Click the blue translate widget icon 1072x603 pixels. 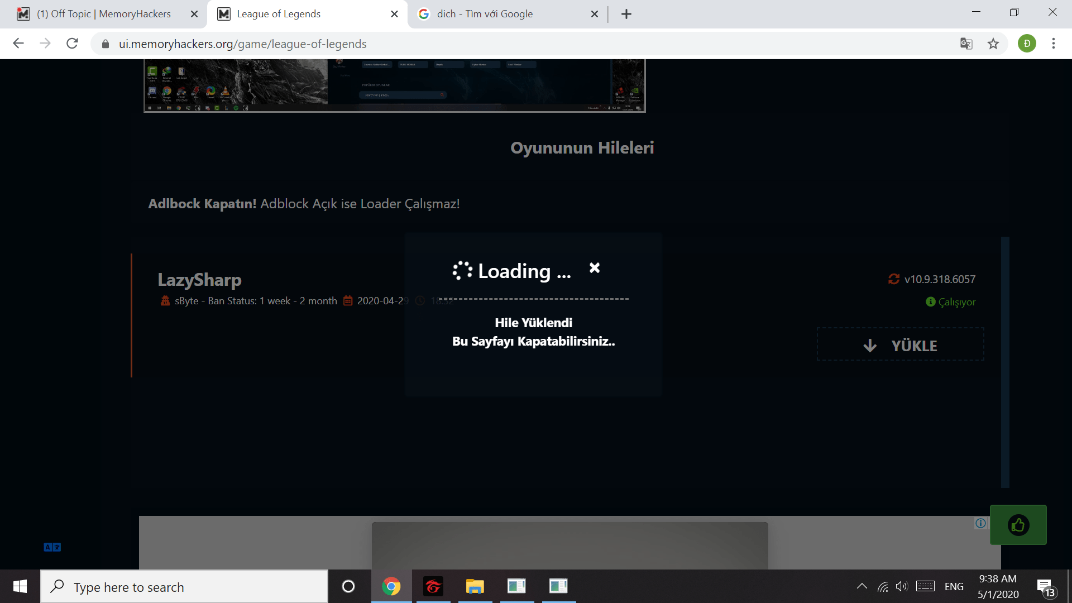pyautogui.click(x=52, y=547)
